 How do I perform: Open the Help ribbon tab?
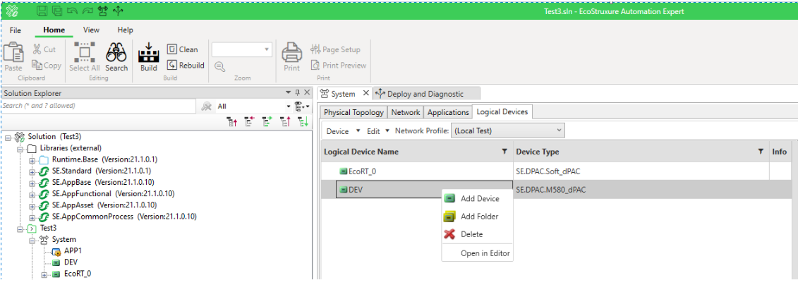click(x=125, y=30)
